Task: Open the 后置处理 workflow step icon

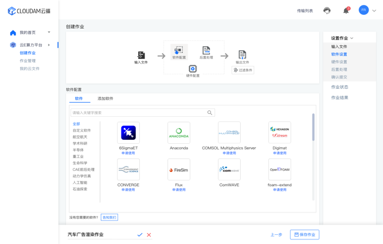Action: 206,50
